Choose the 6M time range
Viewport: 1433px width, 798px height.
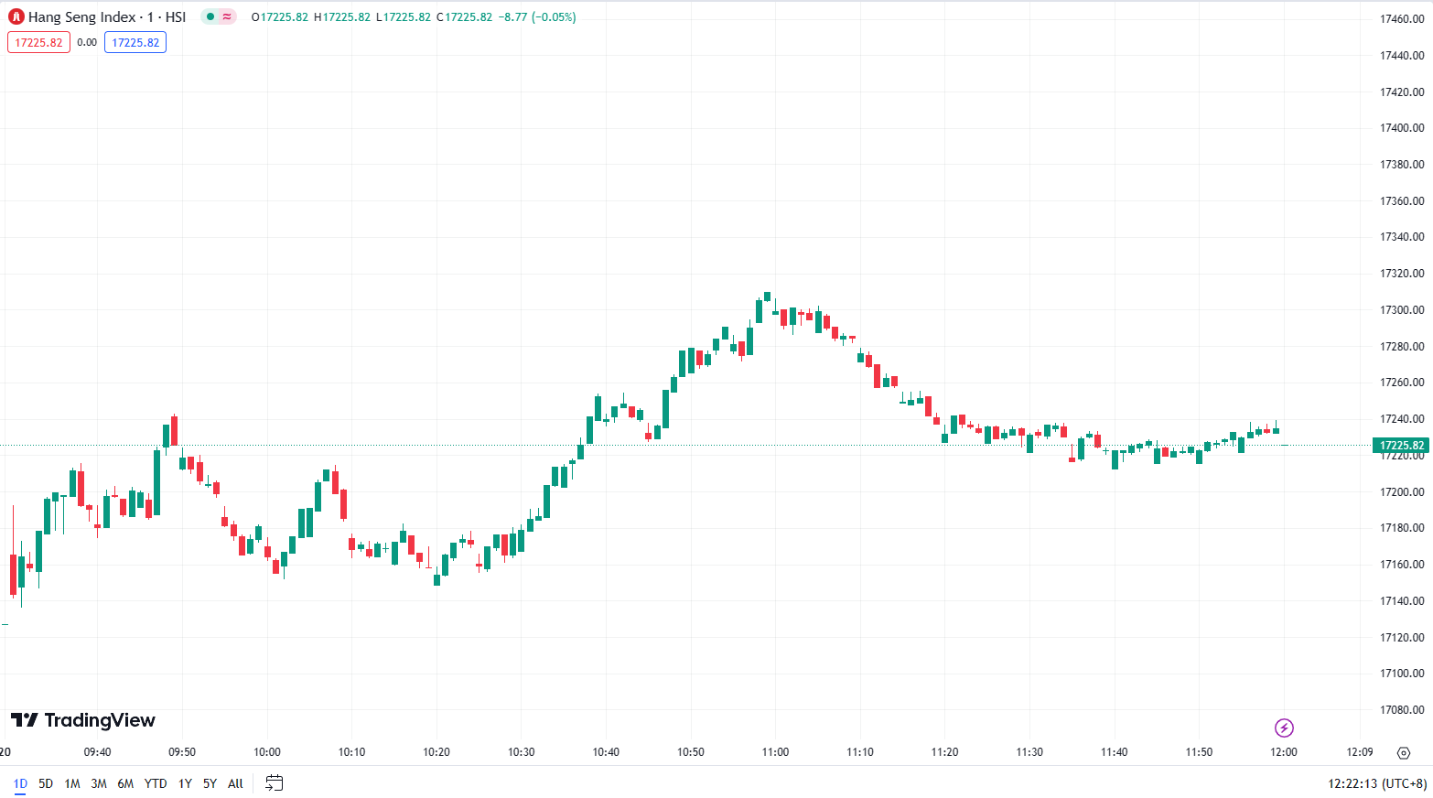[125, 783]
